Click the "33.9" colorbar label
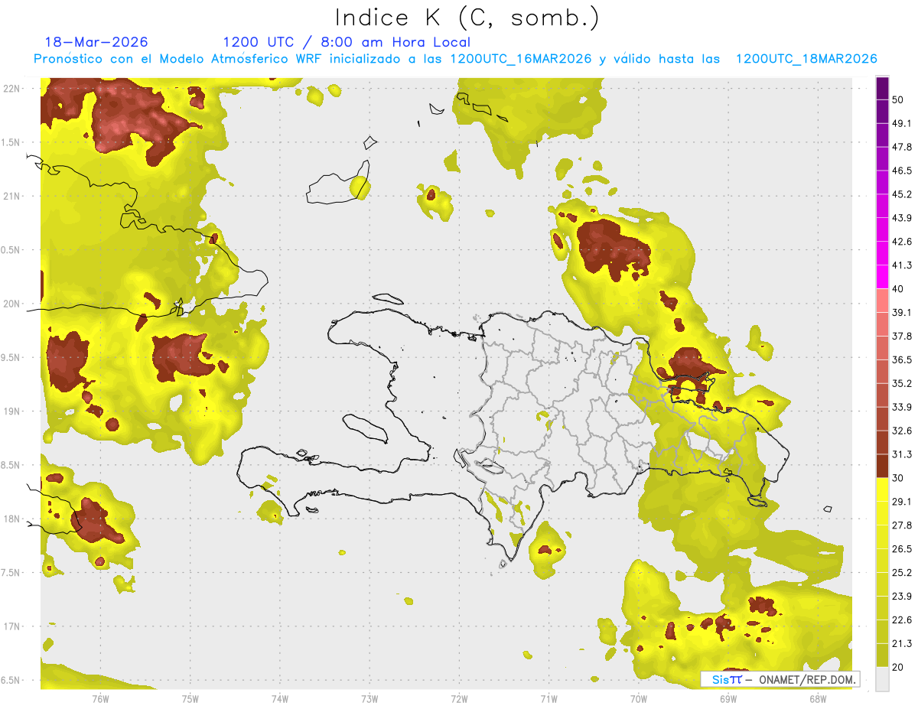The height and width of the screenshot is (709, 918). [902, 407]
